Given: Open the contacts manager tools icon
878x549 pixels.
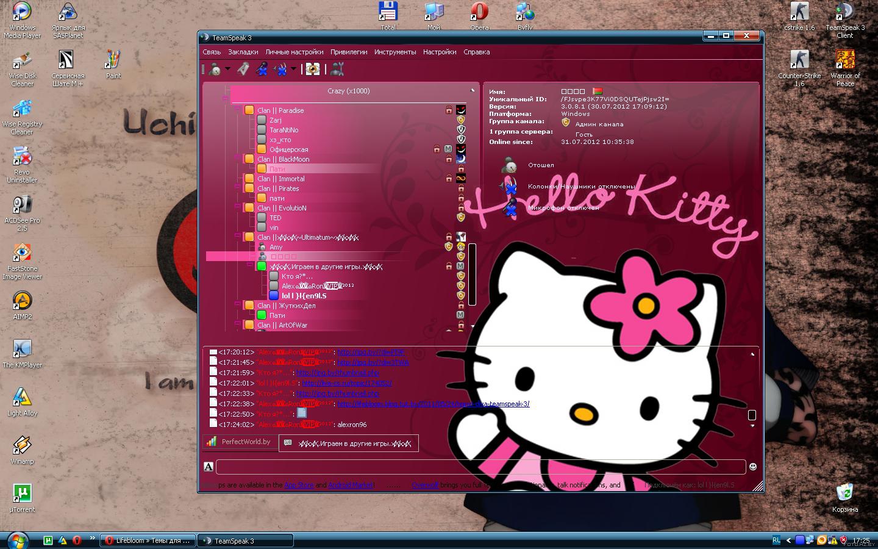Looking at the screenshot, I should click(x=337, y=70).
